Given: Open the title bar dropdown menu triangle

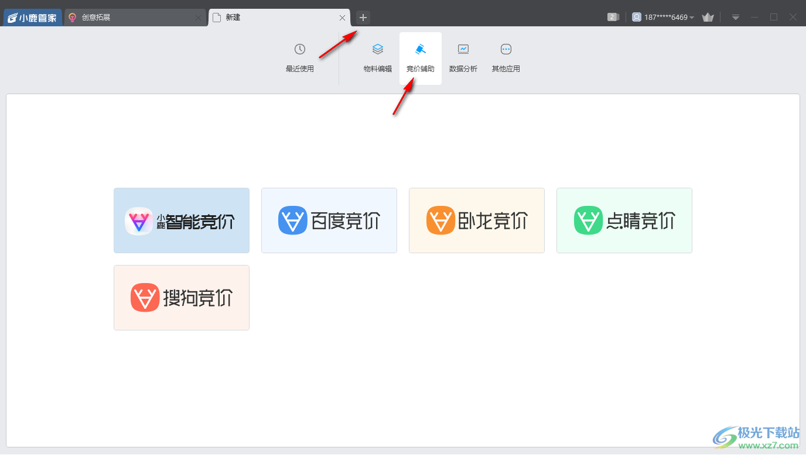Looking at the screenshot, I should tap(736, 18).
